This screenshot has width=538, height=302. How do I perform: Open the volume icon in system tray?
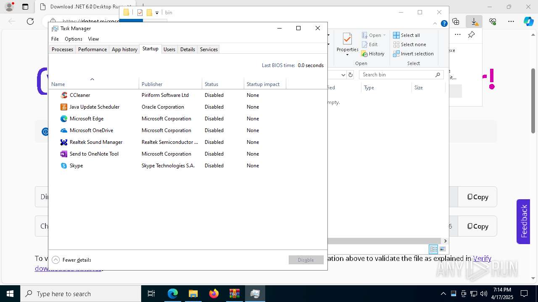click(484, 294)
